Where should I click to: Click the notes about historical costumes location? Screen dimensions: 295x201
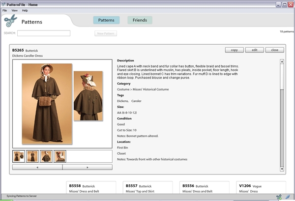pos(152,159)
